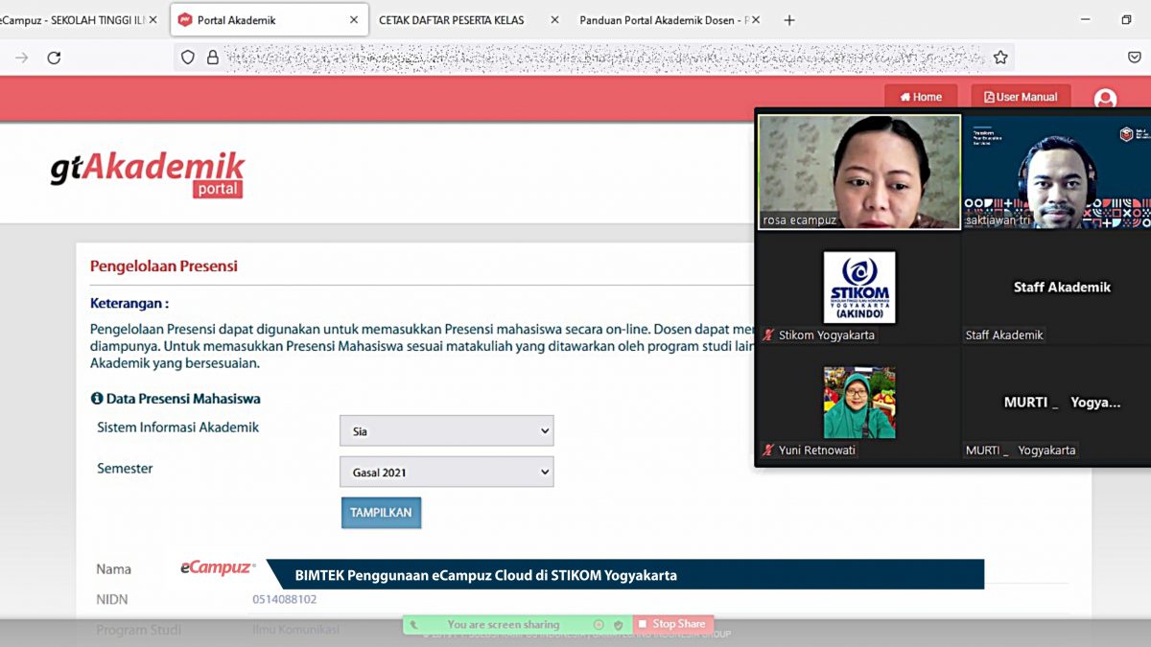Open the Sistem Informasi Akademik dropdown
The height and width of the screenshot is (647, 1151).
coord(446,431)
